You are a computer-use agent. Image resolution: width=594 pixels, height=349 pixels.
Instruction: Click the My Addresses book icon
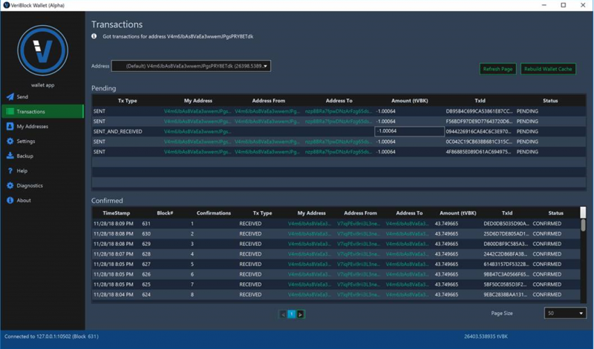(10, 126)
